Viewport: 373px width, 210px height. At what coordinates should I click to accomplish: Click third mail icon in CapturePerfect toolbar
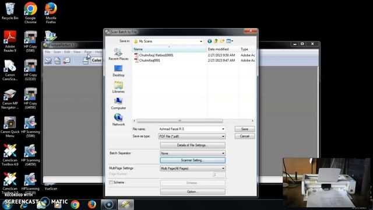coord(67,61)
